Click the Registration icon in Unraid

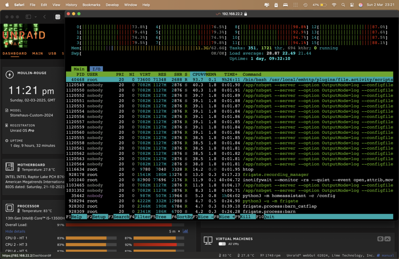tap(7, 125)
